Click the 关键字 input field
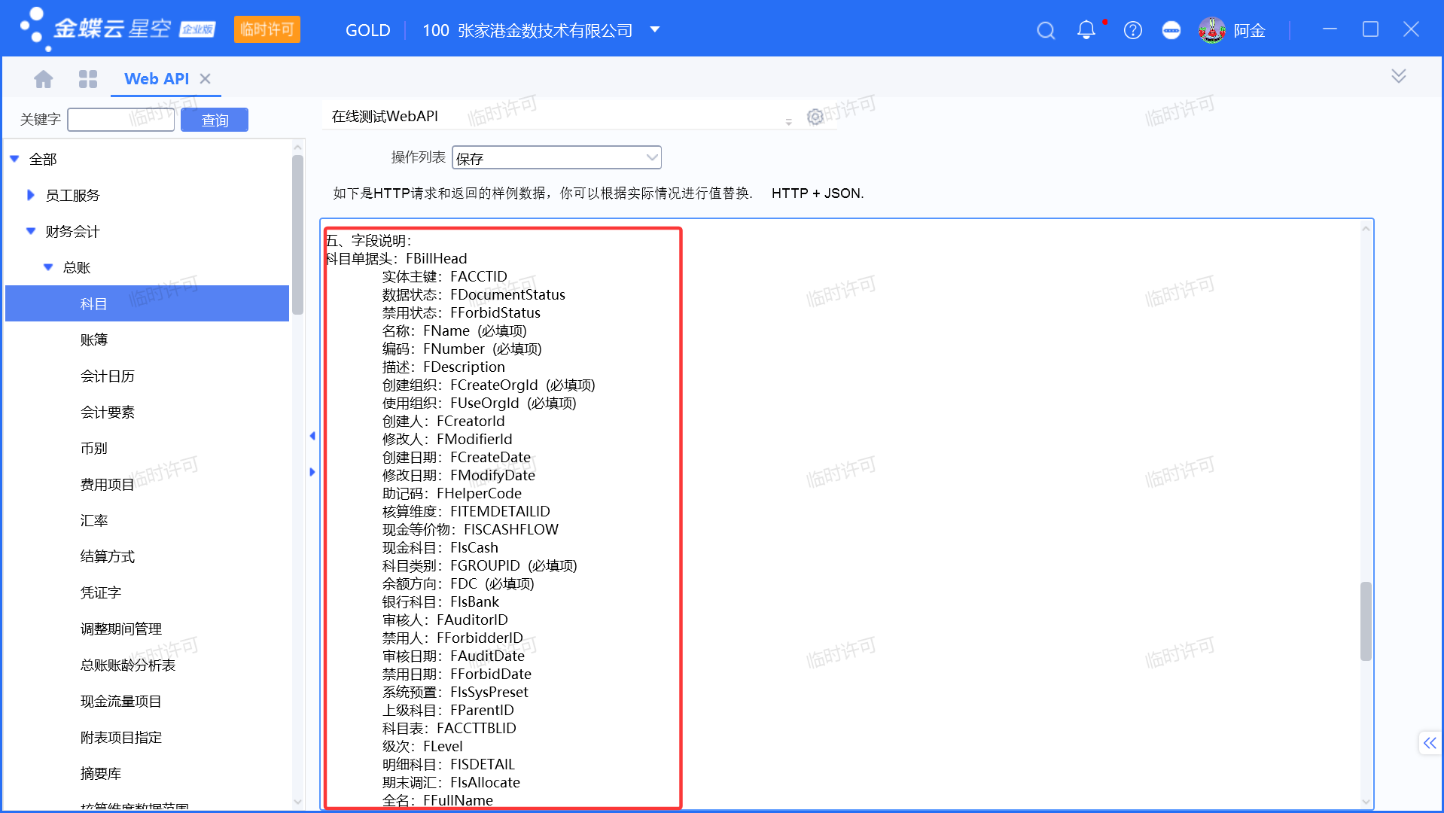The image size is (1444, 813). 121,119
